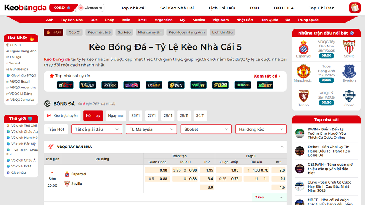
Task: Open Top nhà cái menu
Action: [x=133, y=8]
